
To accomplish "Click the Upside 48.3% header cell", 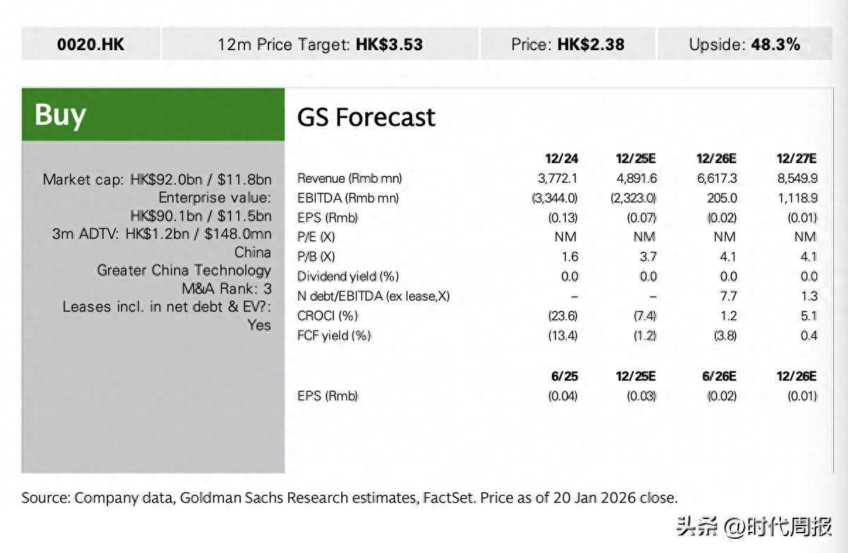I will tap(744, 44).
